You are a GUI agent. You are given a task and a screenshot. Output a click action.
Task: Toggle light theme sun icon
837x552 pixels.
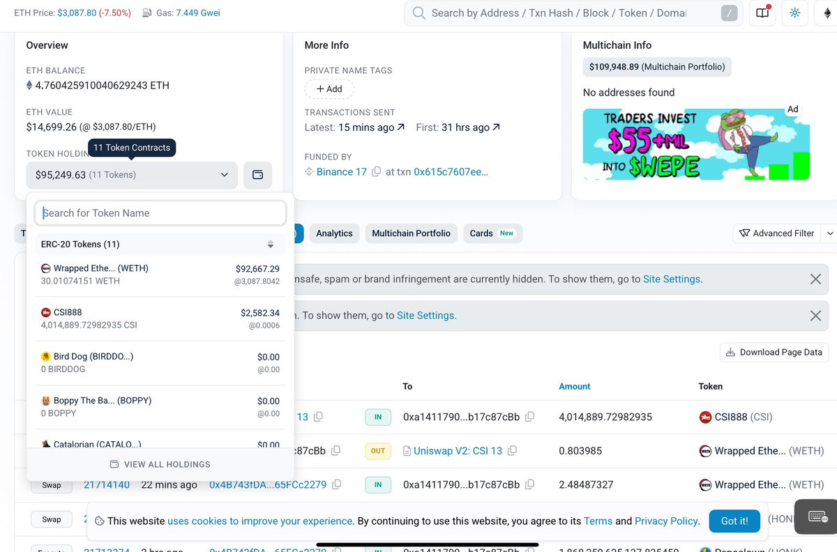[x=794, y=13]
